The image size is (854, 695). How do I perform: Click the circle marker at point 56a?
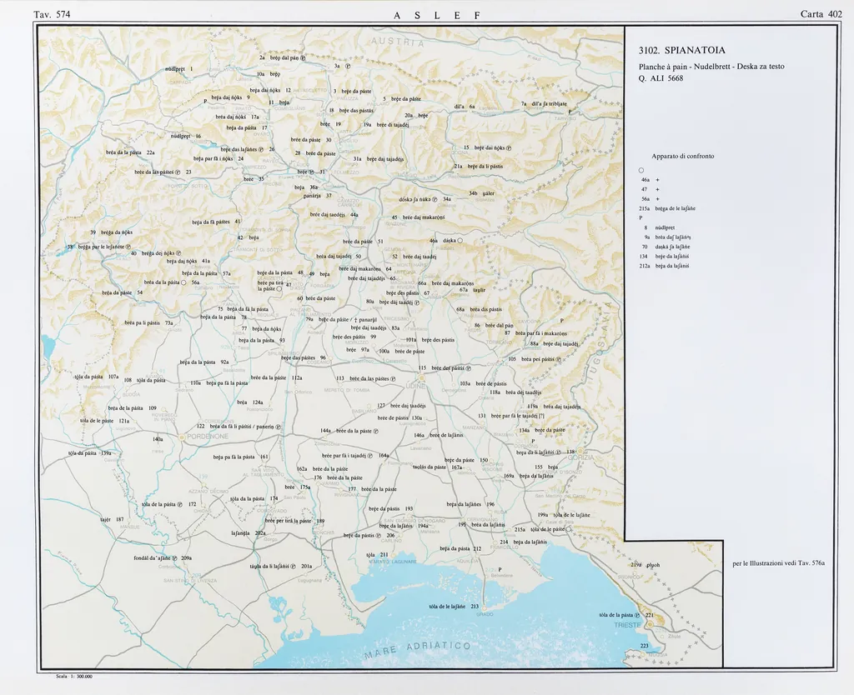[183, 282]
